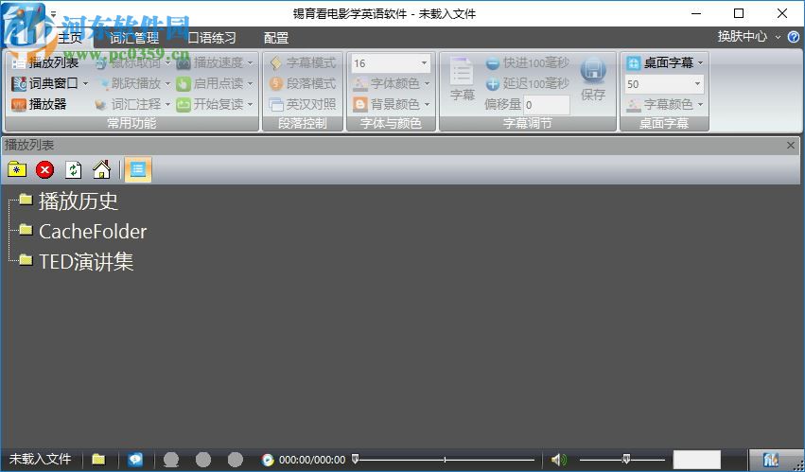Click the 词汇注释 vocabulary annotation icon
Viewport: 805px width, 472px height.
click(x=100, y=104)
